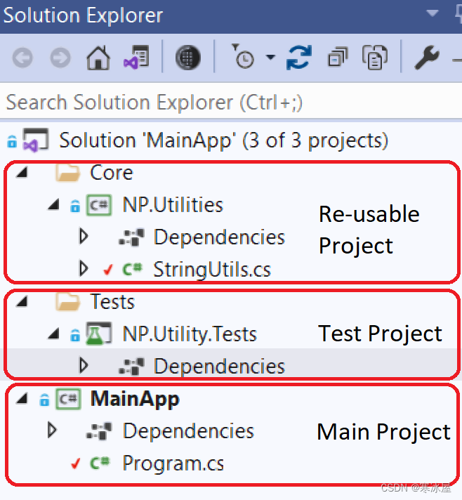
Task: Click the Home toolbar icon
Action: (98, 58)
